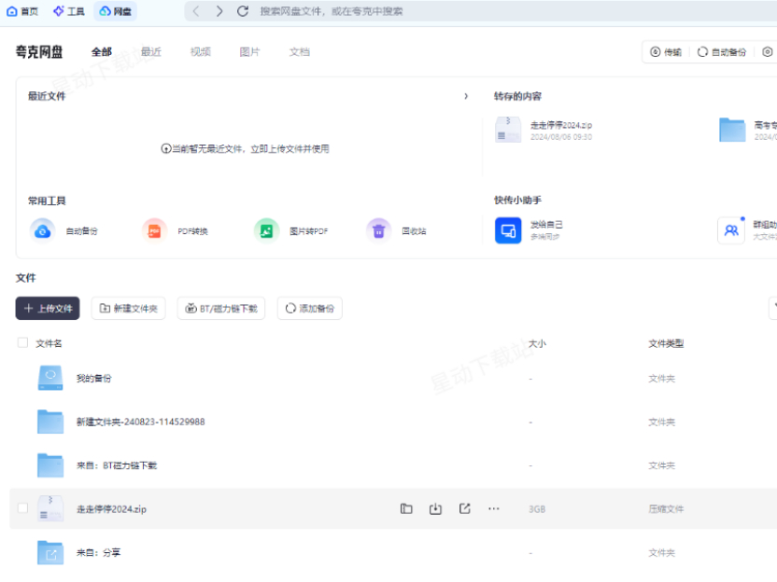This screenshot has width=777, height=582.
Task: Click move-to-folder icon on 走走停停2024.zip row
Action: click(406, 508)
